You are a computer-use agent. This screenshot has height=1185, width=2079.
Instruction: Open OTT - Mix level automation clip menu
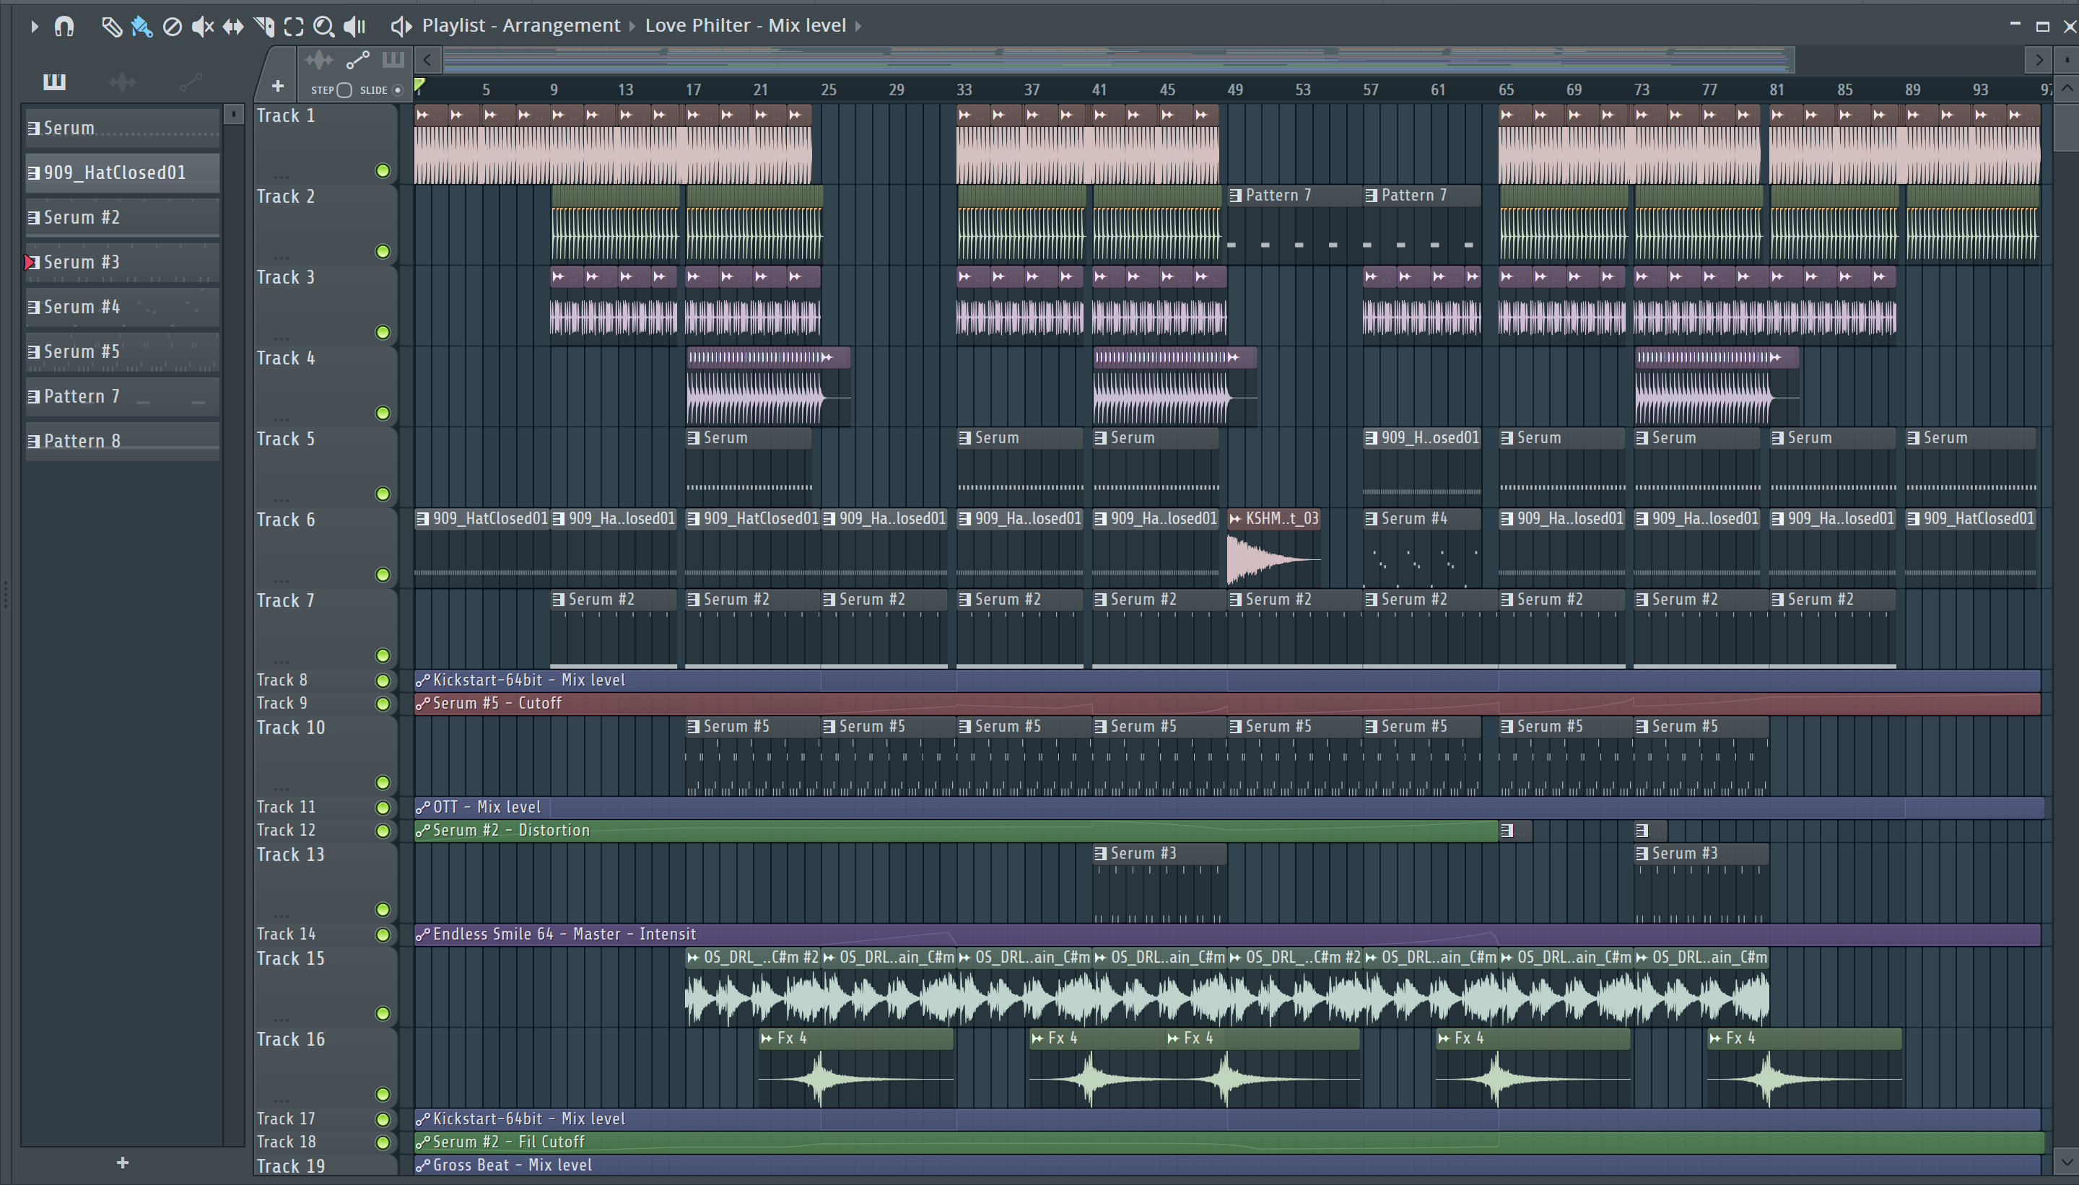(422, 808)
